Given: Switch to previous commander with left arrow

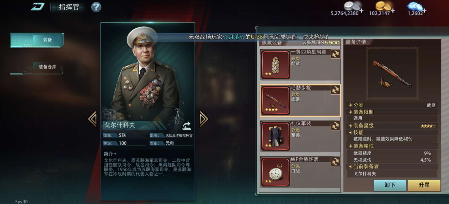Looking at the screenshot, I should [92, 118].
